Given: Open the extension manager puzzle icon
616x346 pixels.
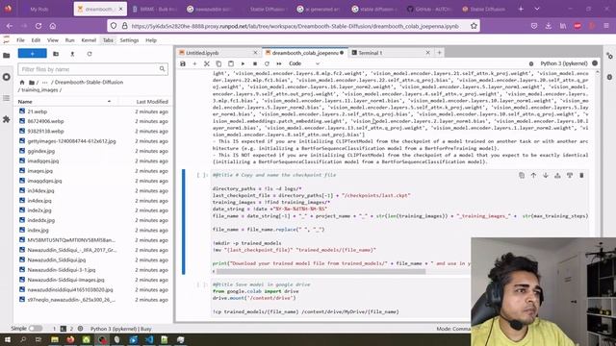Looking at the screenshot, I should 7,119.
